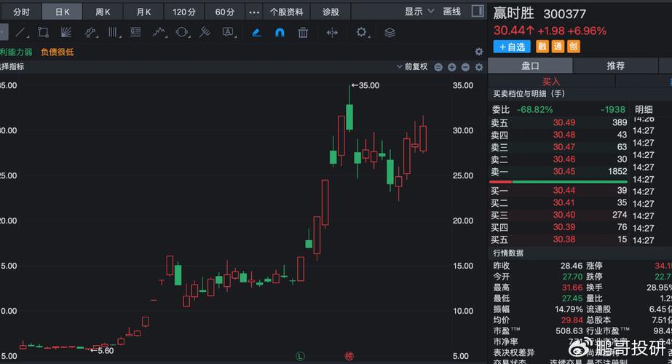Viewport: 672px width, 364px height.
Task: Click the 明细 header in the order book
Action: pos(644,109)
